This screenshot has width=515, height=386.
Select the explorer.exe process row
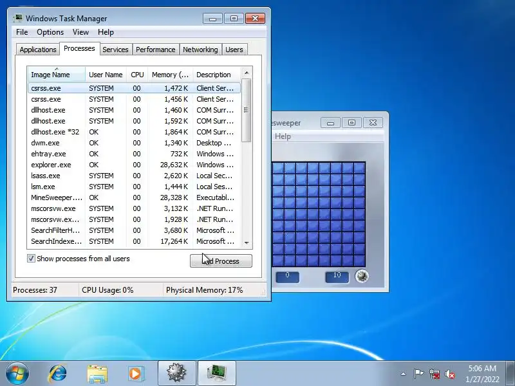134,165
